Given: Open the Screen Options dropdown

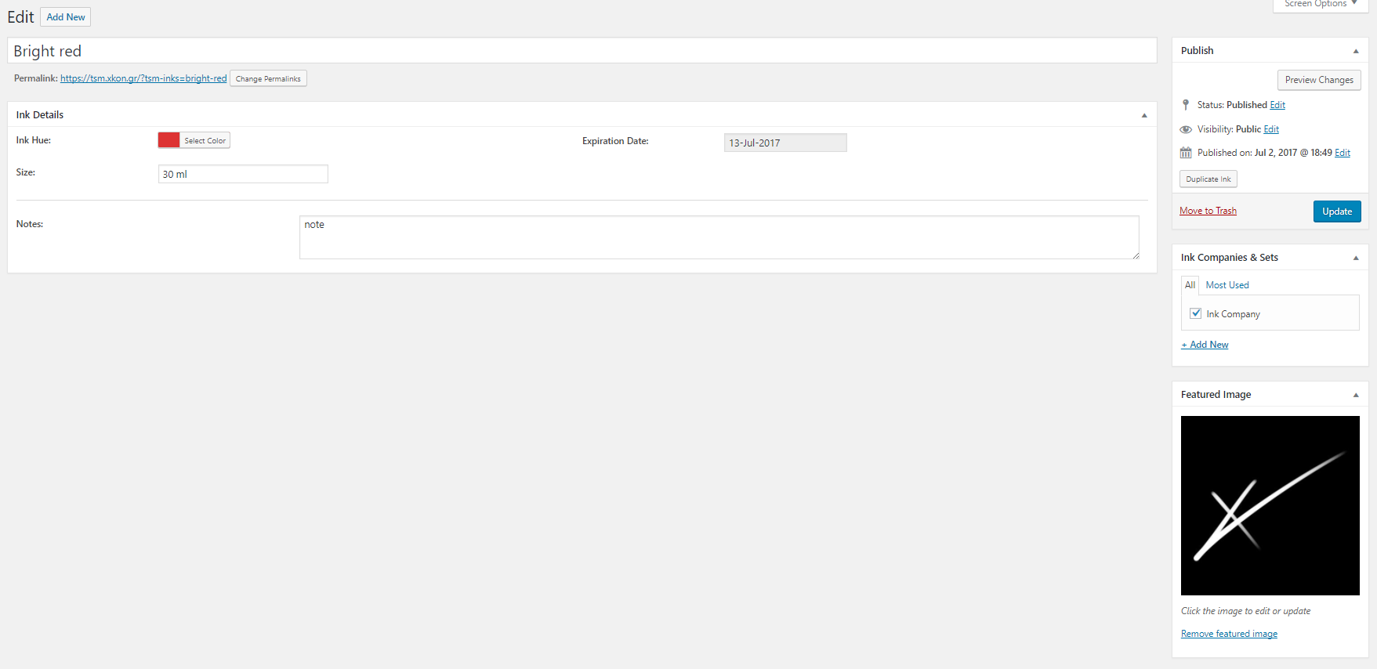Looking at the screenshot, I should 1321,5.
